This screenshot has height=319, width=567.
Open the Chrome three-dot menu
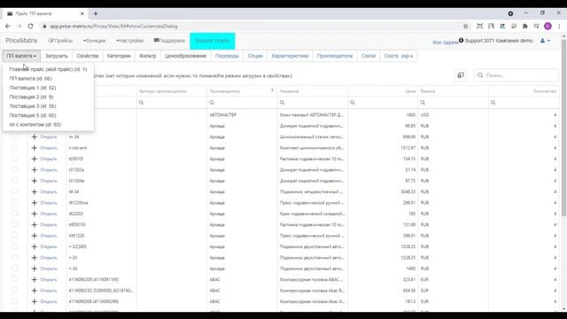559,26
